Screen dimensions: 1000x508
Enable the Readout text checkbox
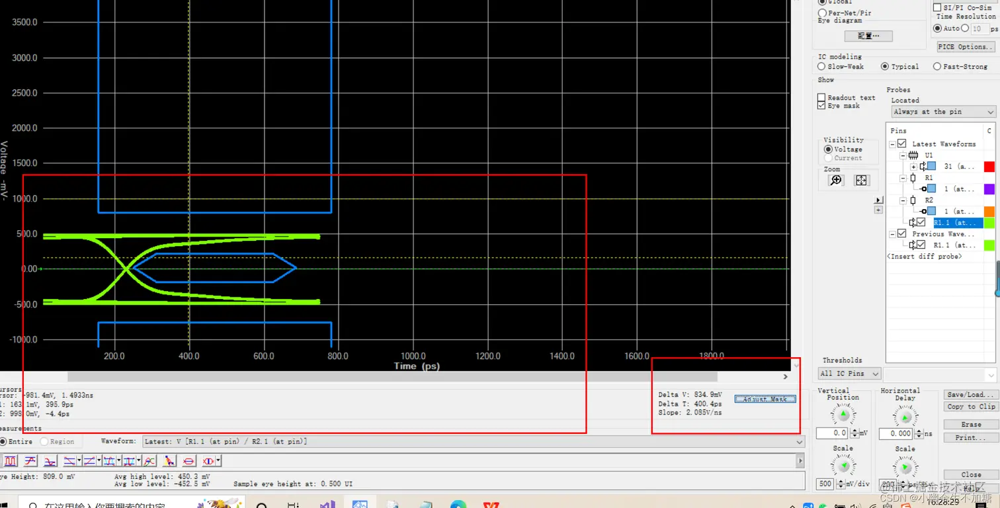pyautogui.click(x=821, y=97)
